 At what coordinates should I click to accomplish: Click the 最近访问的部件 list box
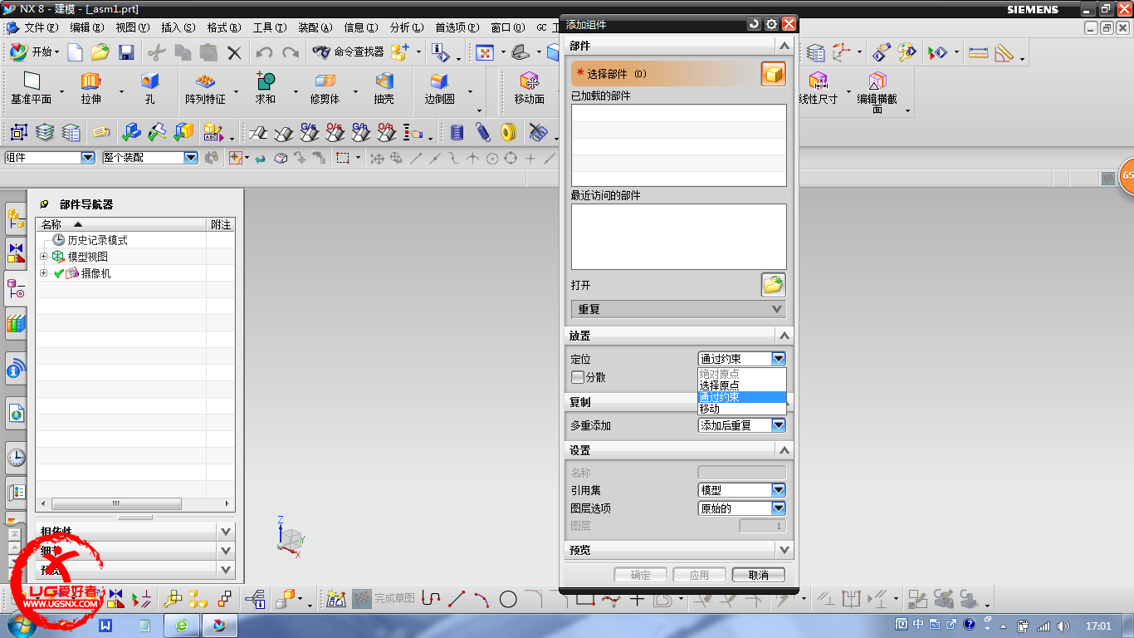coord(678,237)
